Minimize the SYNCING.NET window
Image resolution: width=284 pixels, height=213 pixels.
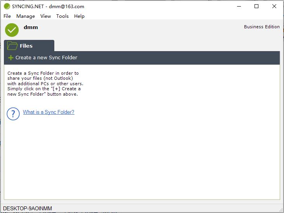click(x=239, y=6)
